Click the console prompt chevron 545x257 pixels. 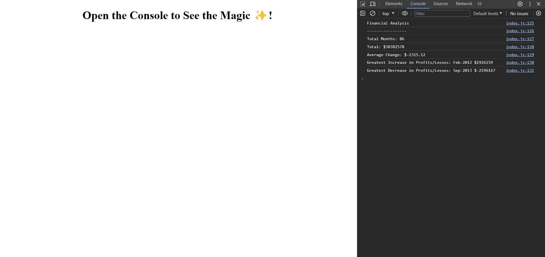[362, 79]
